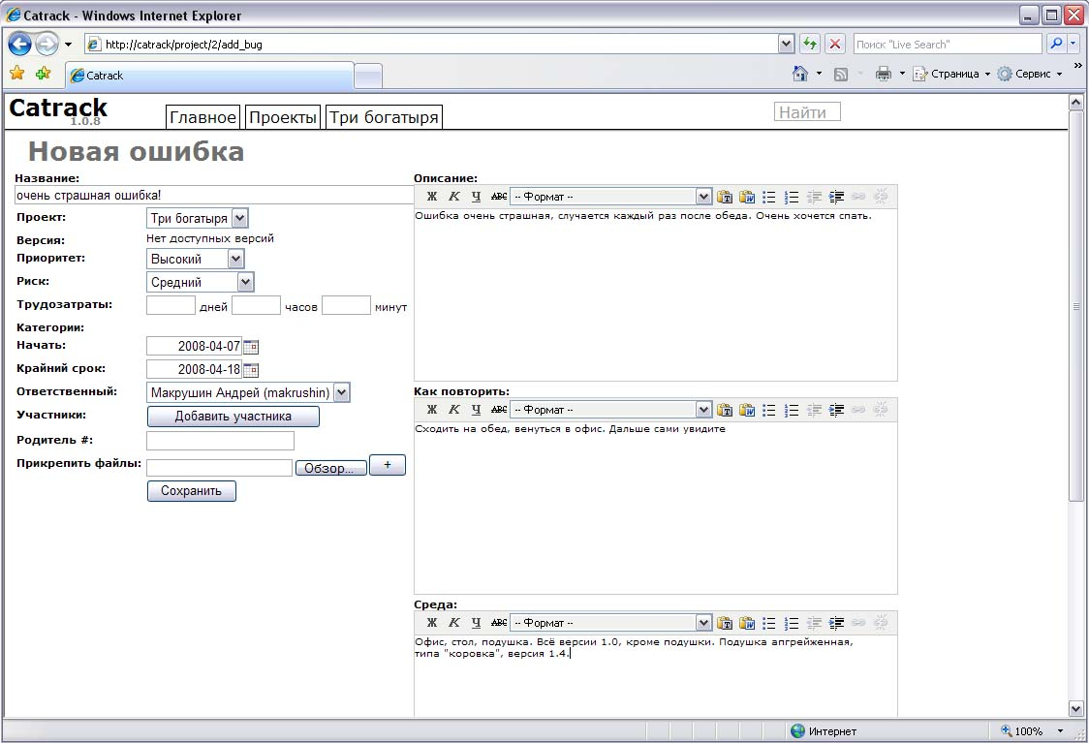Insert numbered list in Как повторить editor
This screenshot has width=1089, height=743.
pos(791,410)
